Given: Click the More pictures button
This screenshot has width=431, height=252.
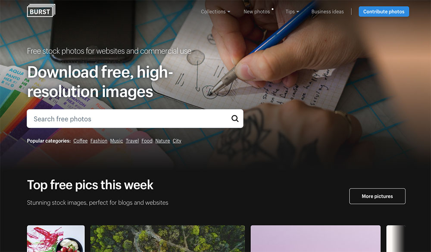Looking at the screenshot, I should [x=377, y=196].
